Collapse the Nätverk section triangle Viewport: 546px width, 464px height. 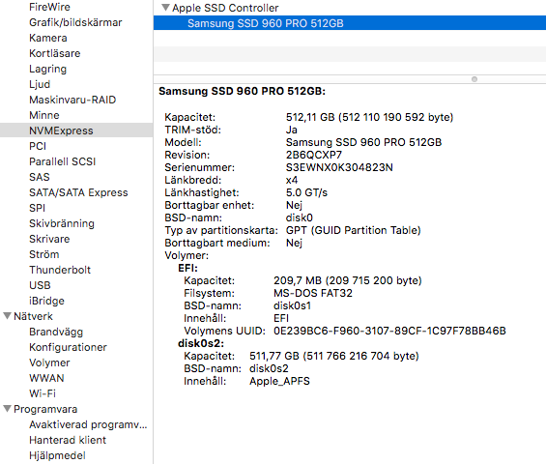(7, 316)
